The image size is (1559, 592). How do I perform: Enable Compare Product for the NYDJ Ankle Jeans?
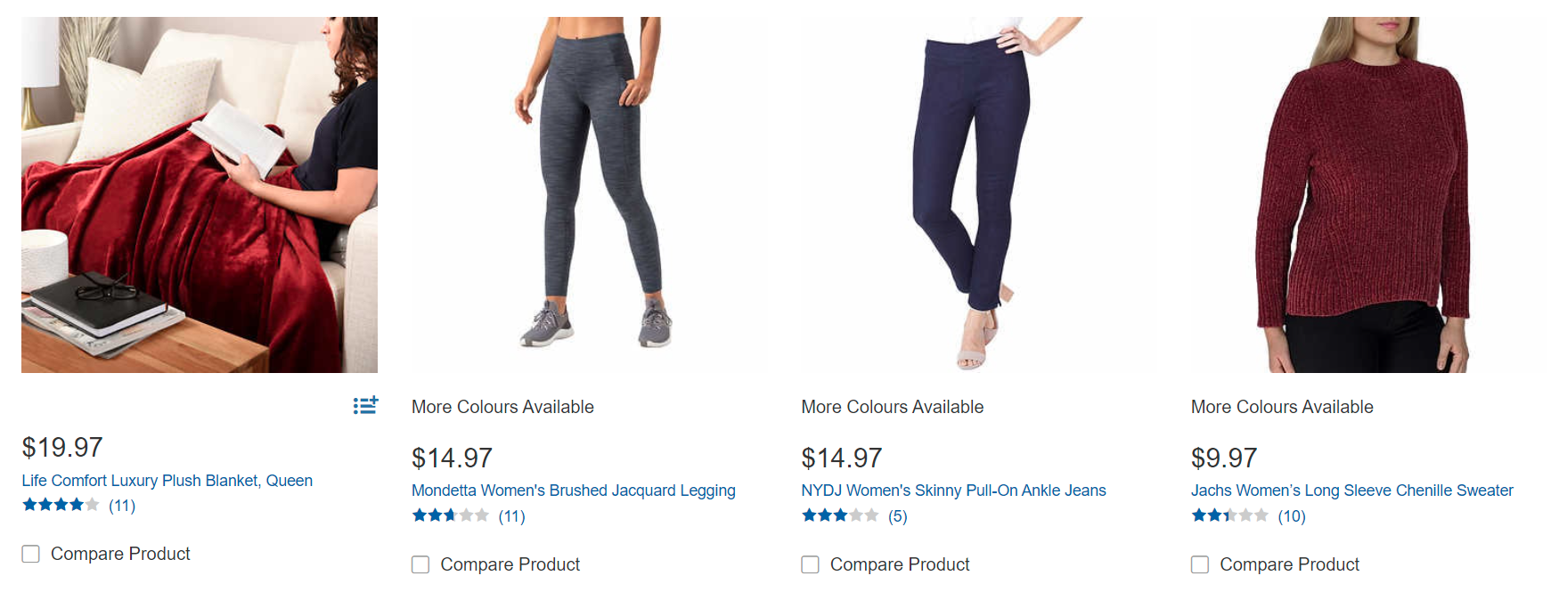coord(810,564)
